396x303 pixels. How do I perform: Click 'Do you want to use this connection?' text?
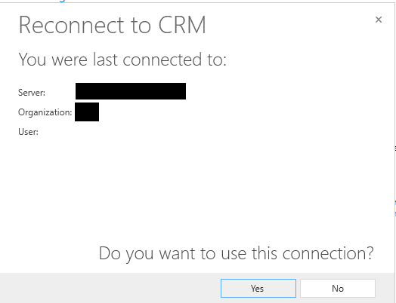coord(236,253)
